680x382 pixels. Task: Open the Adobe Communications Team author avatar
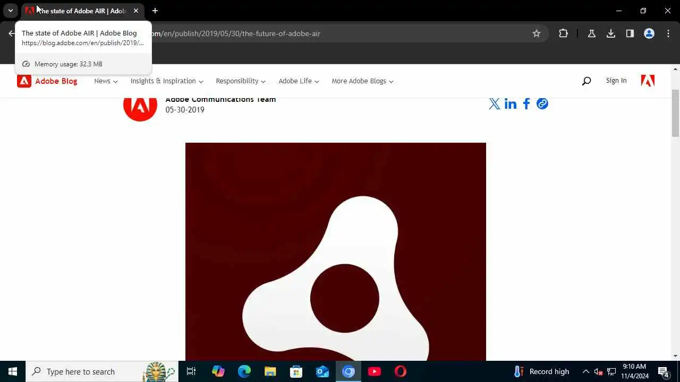click(x=140, y=108)
